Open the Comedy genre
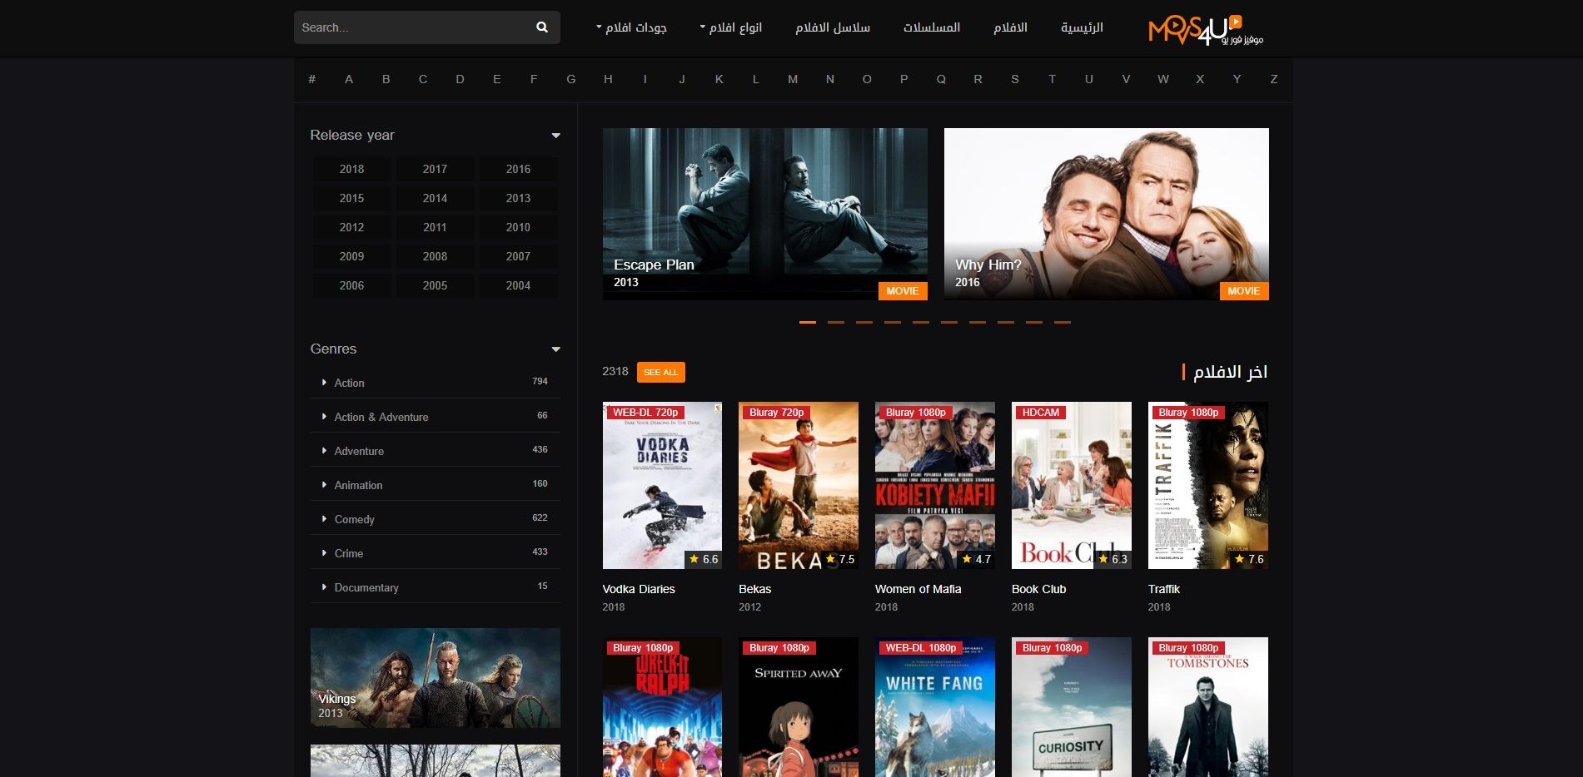The height and width of the screenshot is (777, 1583). pos(354,519)
